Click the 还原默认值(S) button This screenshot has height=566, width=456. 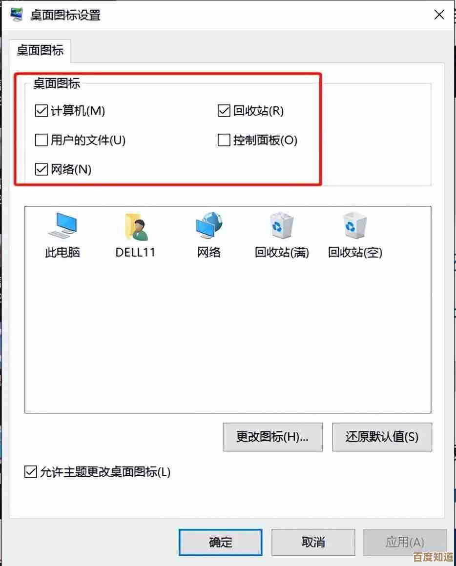pyautogui.click(x=382, y=437)
